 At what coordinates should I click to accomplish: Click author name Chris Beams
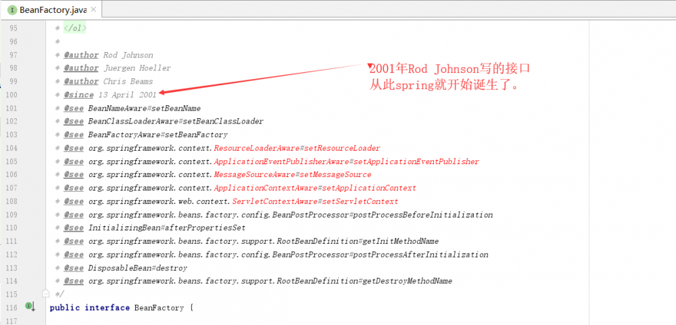coord(128,82)
